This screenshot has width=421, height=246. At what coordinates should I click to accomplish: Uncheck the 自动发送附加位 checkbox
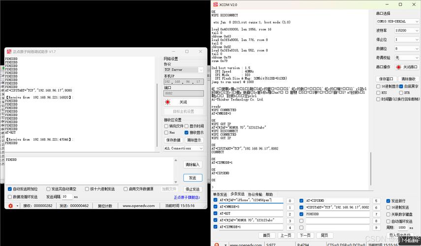click(10, 189)
